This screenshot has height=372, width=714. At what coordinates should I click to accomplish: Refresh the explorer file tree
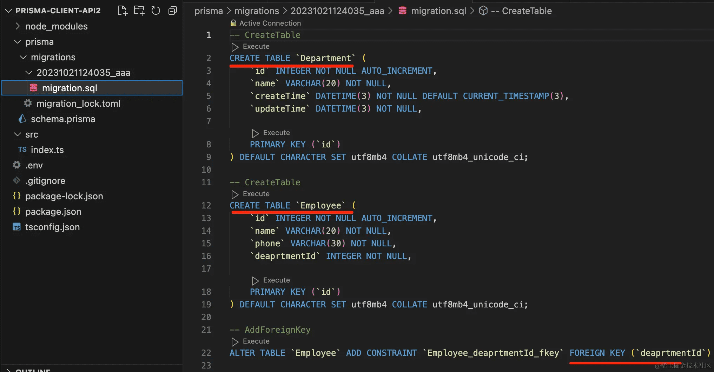click(x=156, y=11)
